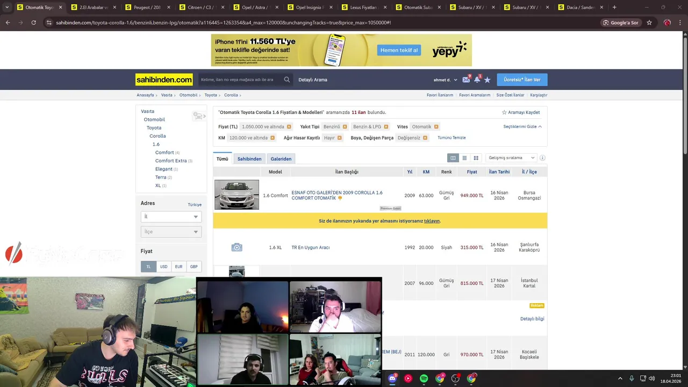Select the Comfort Extra model category
688x387 pixels.
point(171,161)
